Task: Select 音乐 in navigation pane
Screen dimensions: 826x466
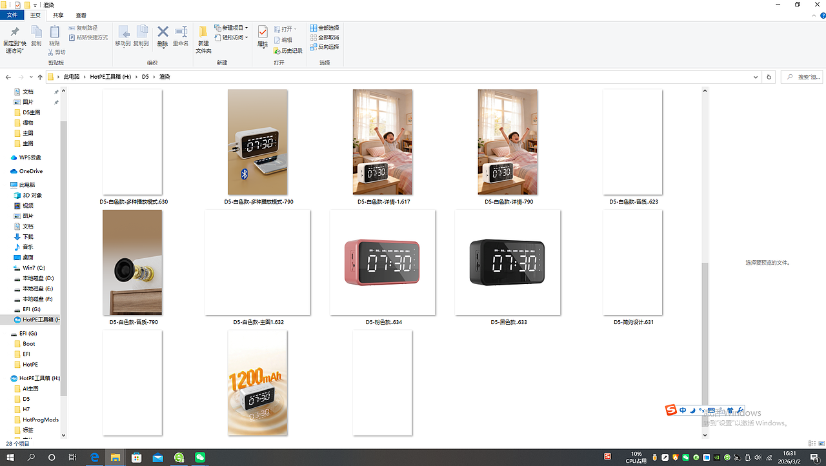Action: click(28, 247)
